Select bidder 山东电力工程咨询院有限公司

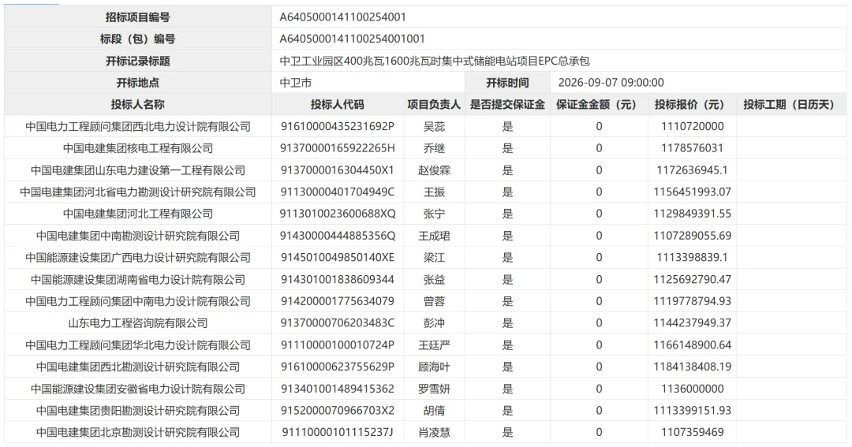coord(138,323)
